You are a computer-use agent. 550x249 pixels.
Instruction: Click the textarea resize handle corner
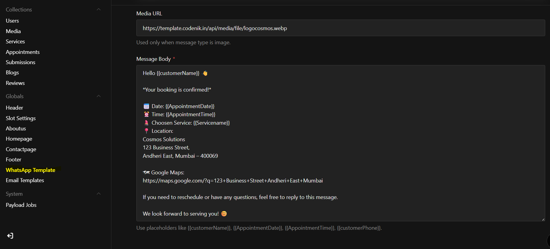543,219
